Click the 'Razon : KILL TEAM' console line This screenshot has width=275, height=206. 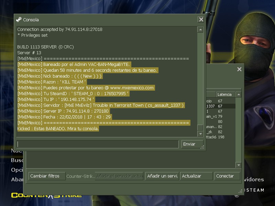pyautogui.click(x=52, y=82)
